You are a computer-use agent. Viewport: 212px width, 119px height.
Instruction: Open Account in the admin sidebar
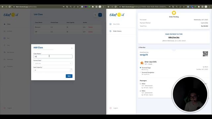tap(10, 31)
